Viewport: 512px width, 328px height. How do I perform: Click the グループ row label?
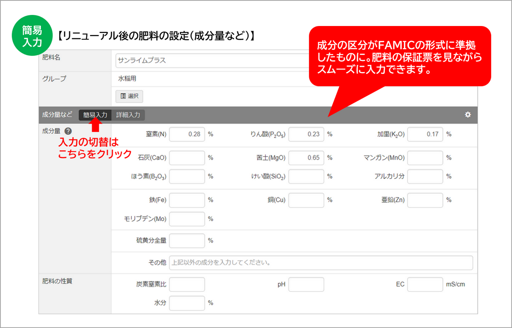[54, 79]
